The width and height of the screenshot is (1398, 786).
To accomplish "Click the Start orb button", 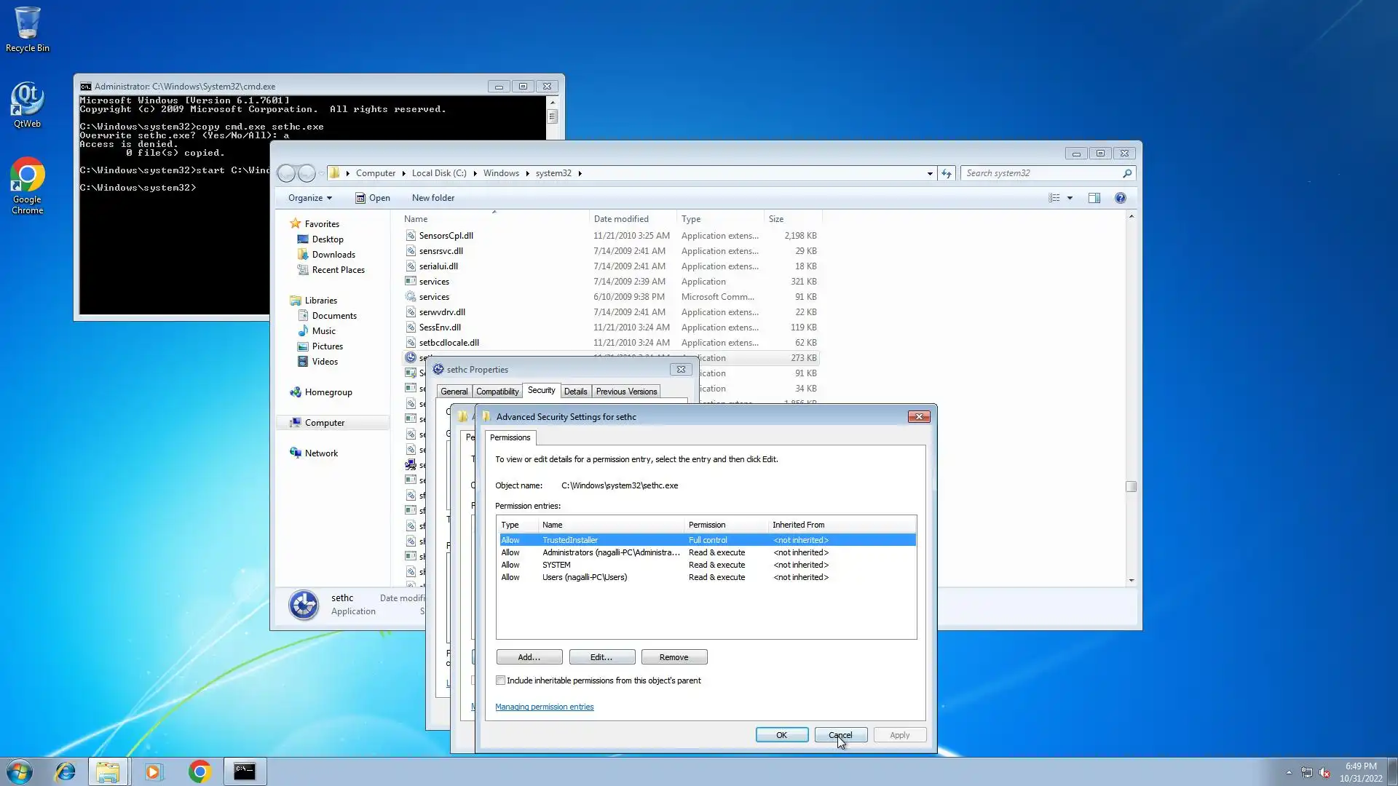I will click(x=20, y=771).
